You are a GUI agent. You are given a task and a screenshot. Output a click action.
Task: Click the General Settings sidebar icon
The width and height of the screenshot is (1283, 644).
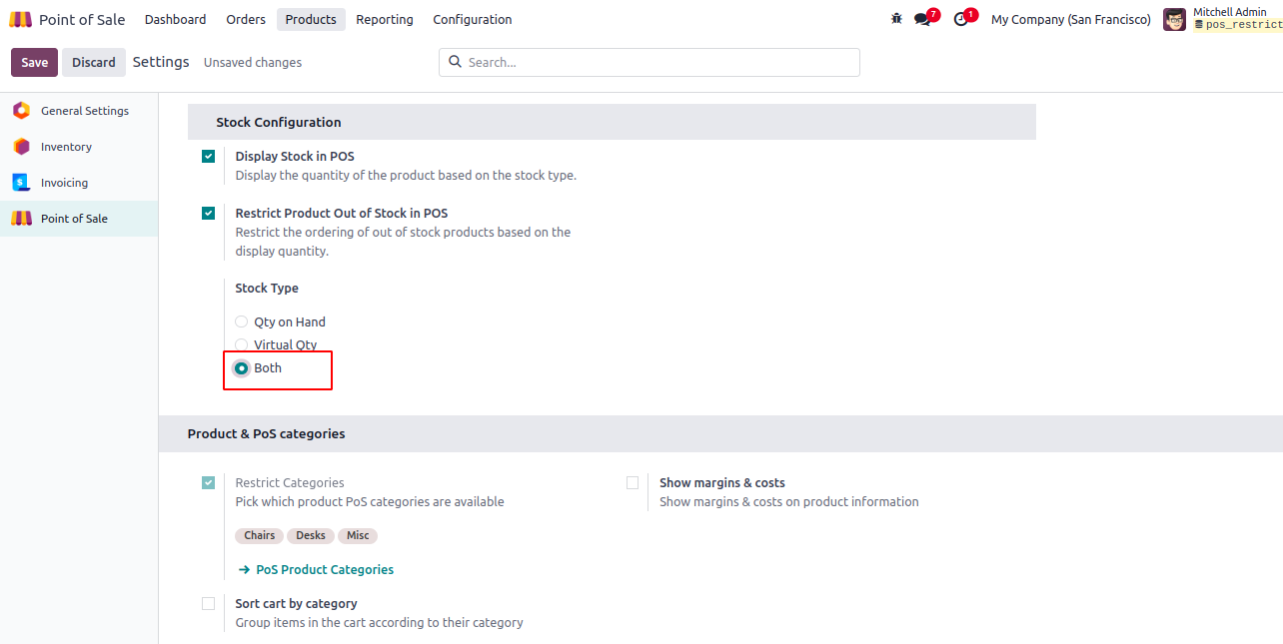tap(21, 111)
